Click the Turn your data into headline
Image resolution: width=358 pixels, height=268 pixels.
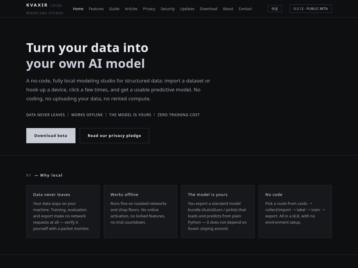tap(87, 48)
